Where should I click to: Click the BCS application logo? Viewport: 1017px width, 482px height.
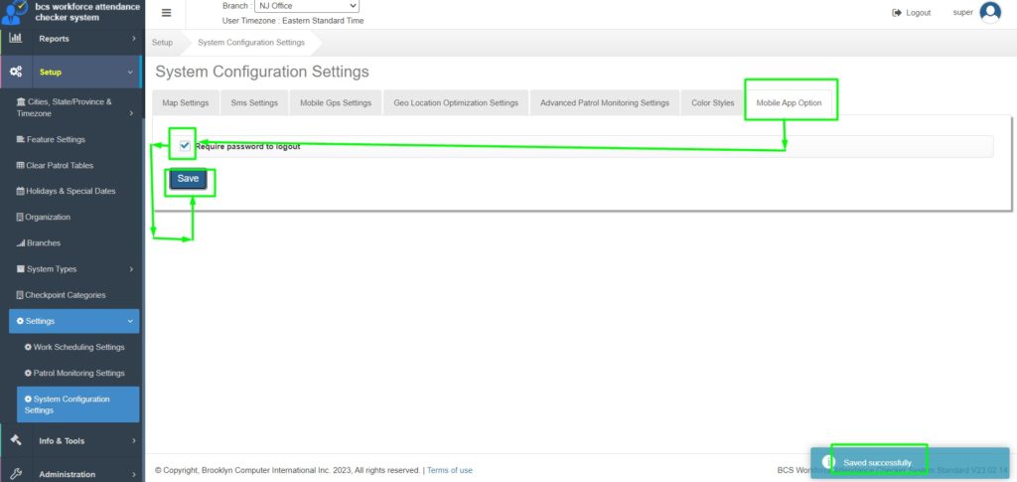coord(15,12)
